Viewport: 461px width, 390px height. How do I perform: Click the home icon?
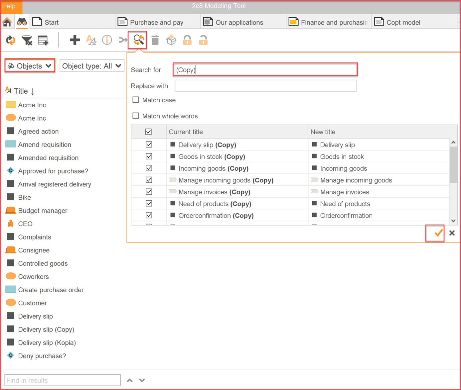click(x=7, y=22)
